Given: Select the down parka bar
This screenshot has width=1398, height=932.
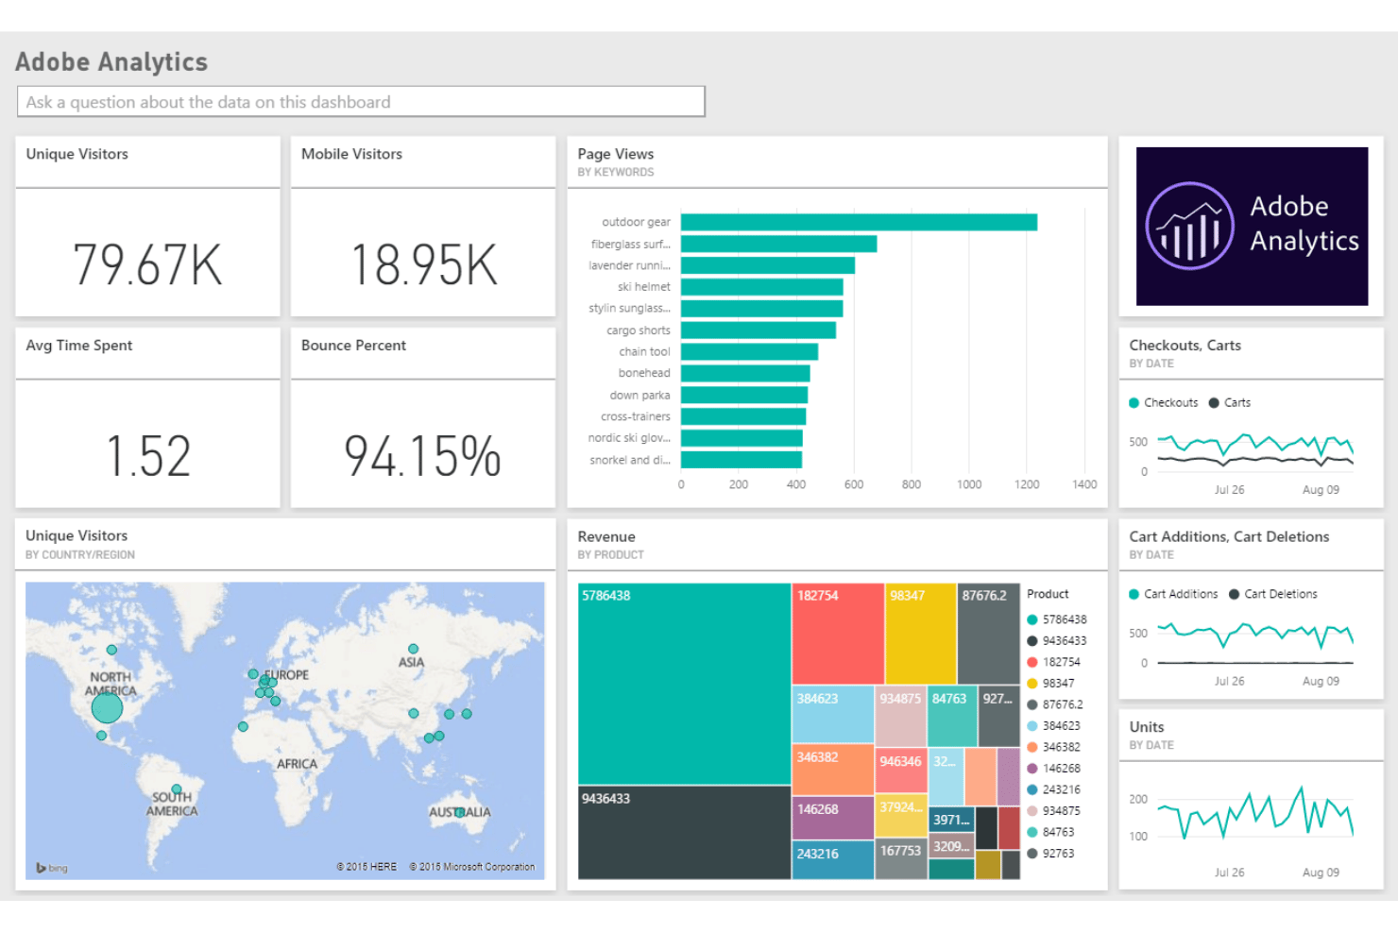Looking at the screenshot, I should [x=744, y=396].
